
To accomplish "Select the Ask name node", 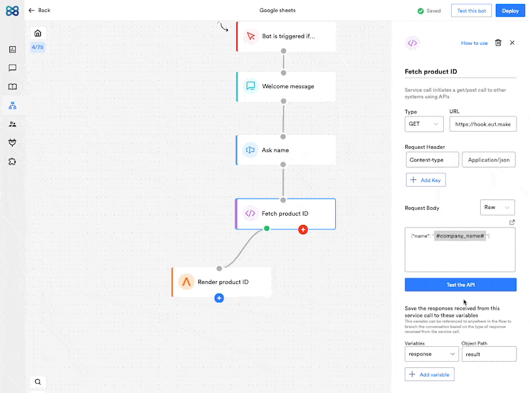I will click(x=286, y=150).
